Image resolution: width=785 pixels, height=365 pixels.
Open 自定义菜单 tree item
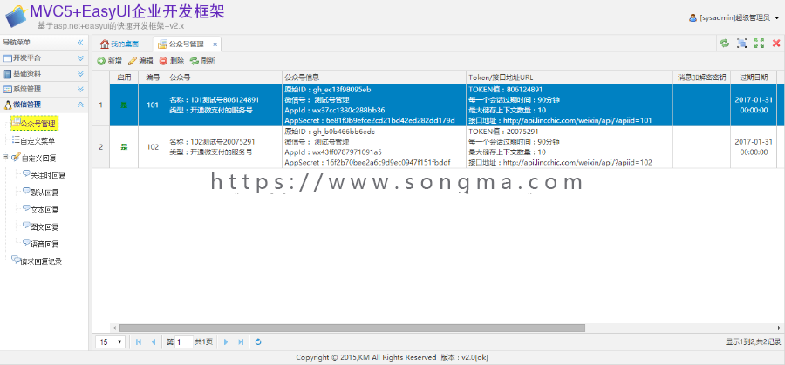[33, 140]
